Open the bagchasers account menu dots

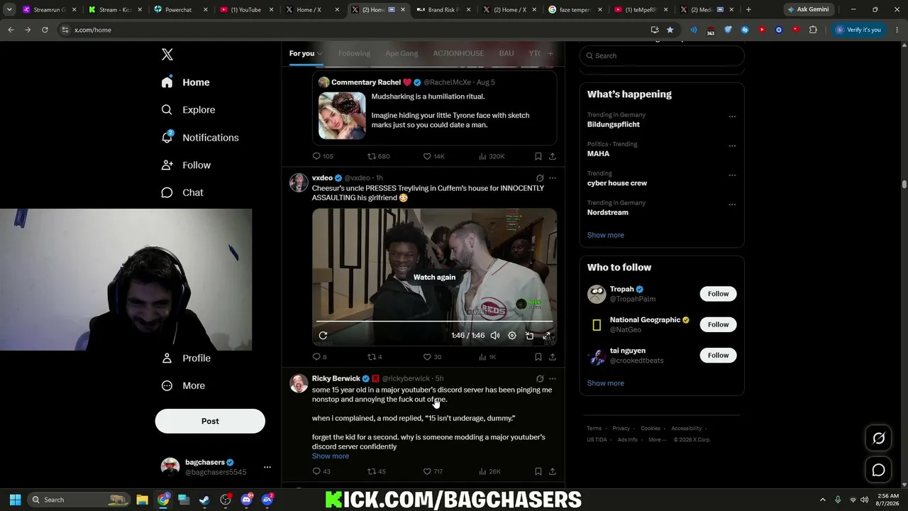click(x=267, y=467)
